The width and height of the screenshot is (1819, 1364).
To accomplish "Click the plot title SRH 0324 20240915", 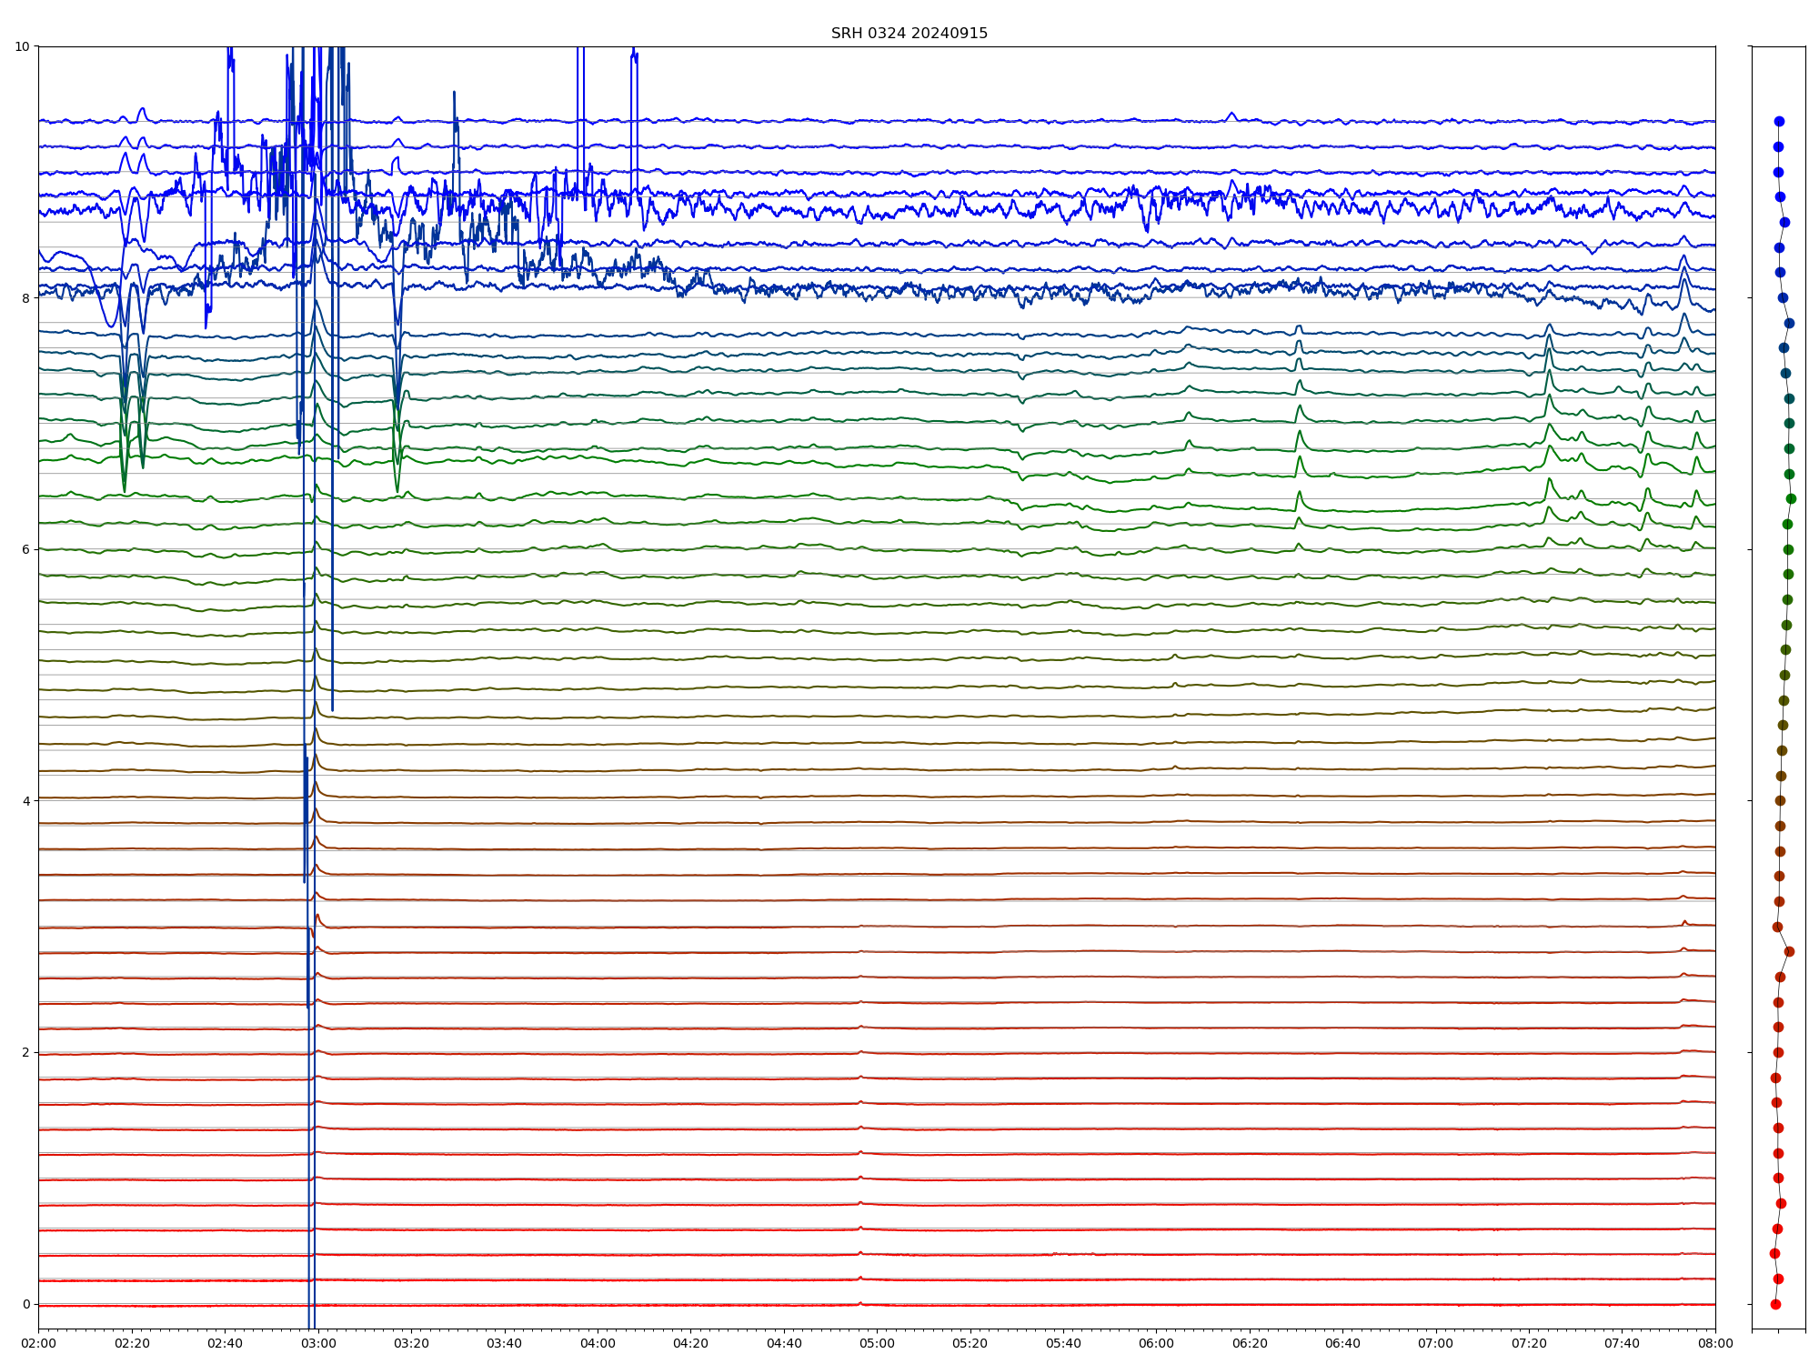I will (909, 34).
